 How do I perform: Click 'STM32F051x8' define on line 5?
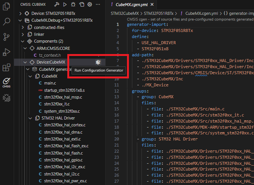155,49
